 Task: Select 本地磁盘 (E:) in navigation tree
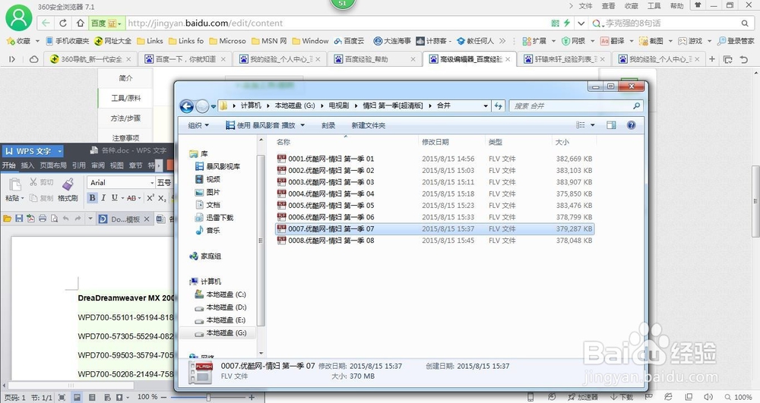click(220, 320)
